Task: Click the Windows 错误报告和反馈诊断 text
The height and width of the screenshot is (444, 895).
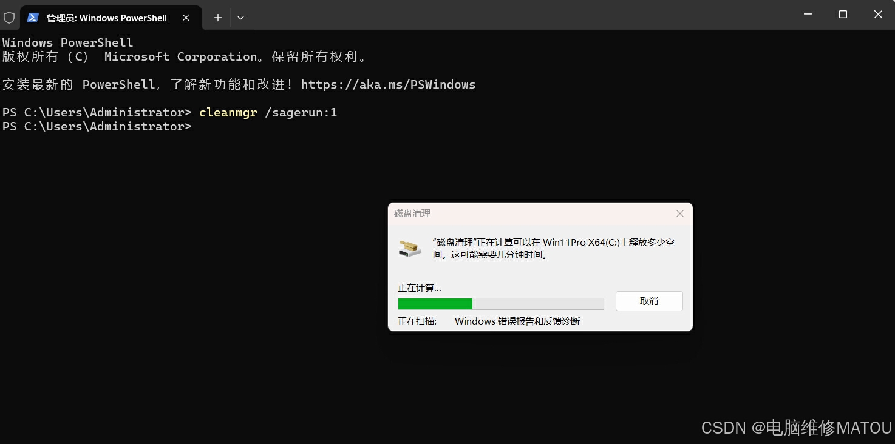Action: [x=517, y=321]
